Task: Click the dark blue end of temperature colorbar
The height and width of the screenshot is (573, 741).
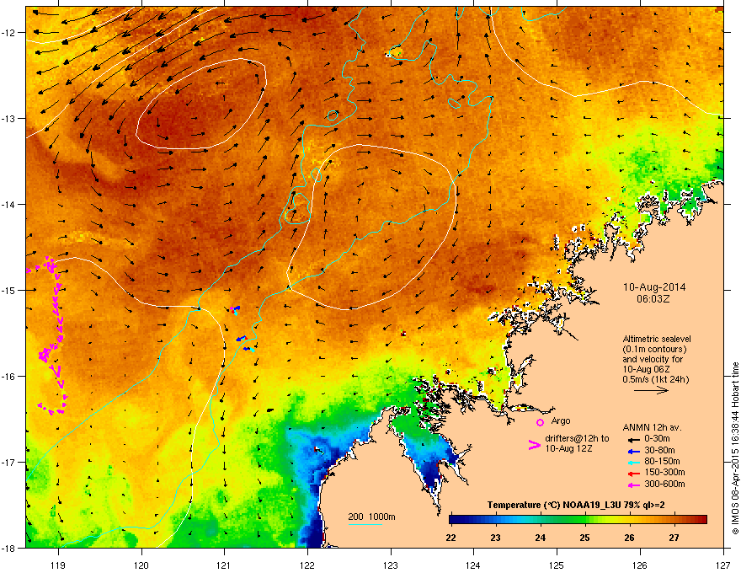Action: click(x=455, y=520)
